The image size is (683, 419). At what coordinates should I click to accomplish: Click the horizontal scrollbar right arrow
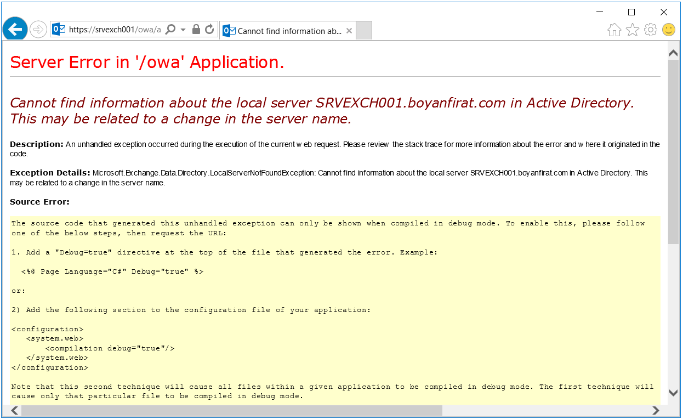[656, 410]
